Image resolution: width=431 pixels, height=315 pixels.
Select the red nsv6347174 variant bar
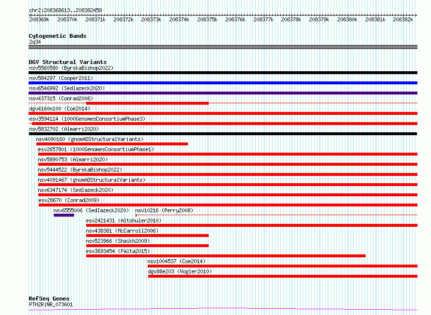228,195
